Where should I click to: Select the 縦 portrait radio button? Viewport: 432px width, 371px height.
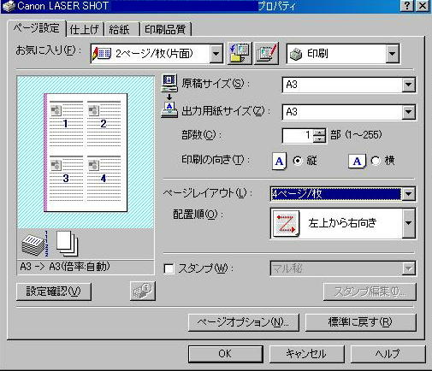[298, 161]
